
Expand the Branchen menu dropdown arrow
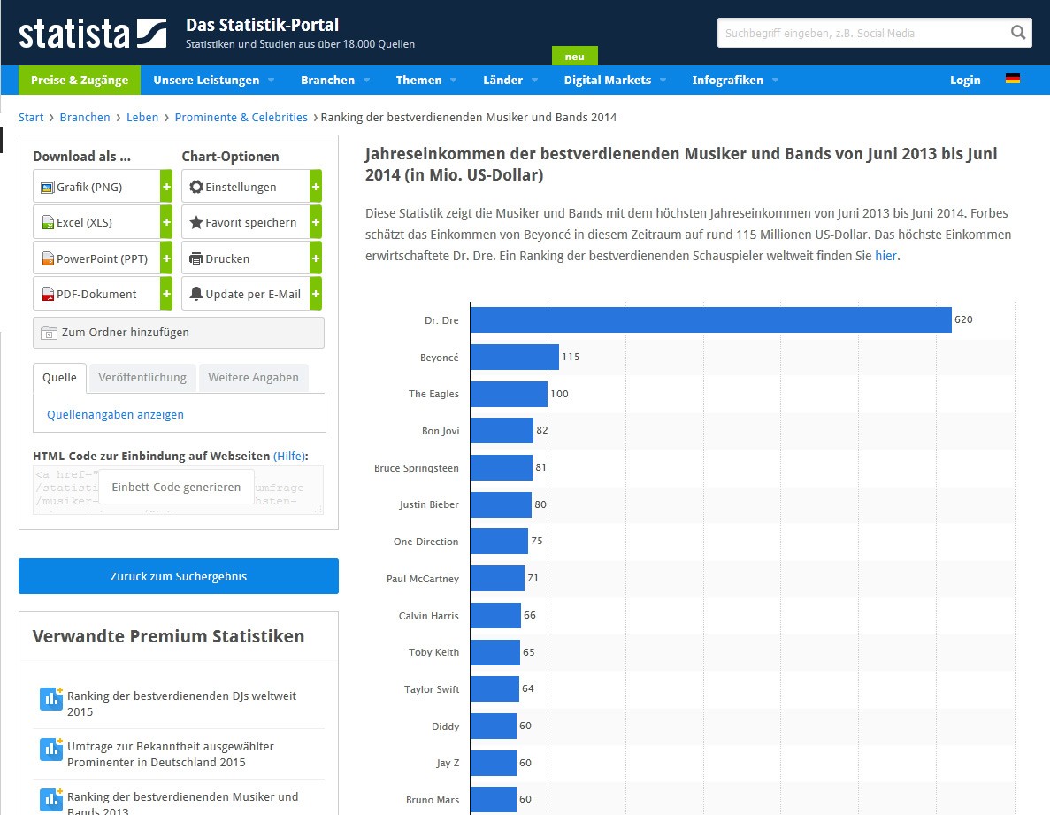coord(366,81)
